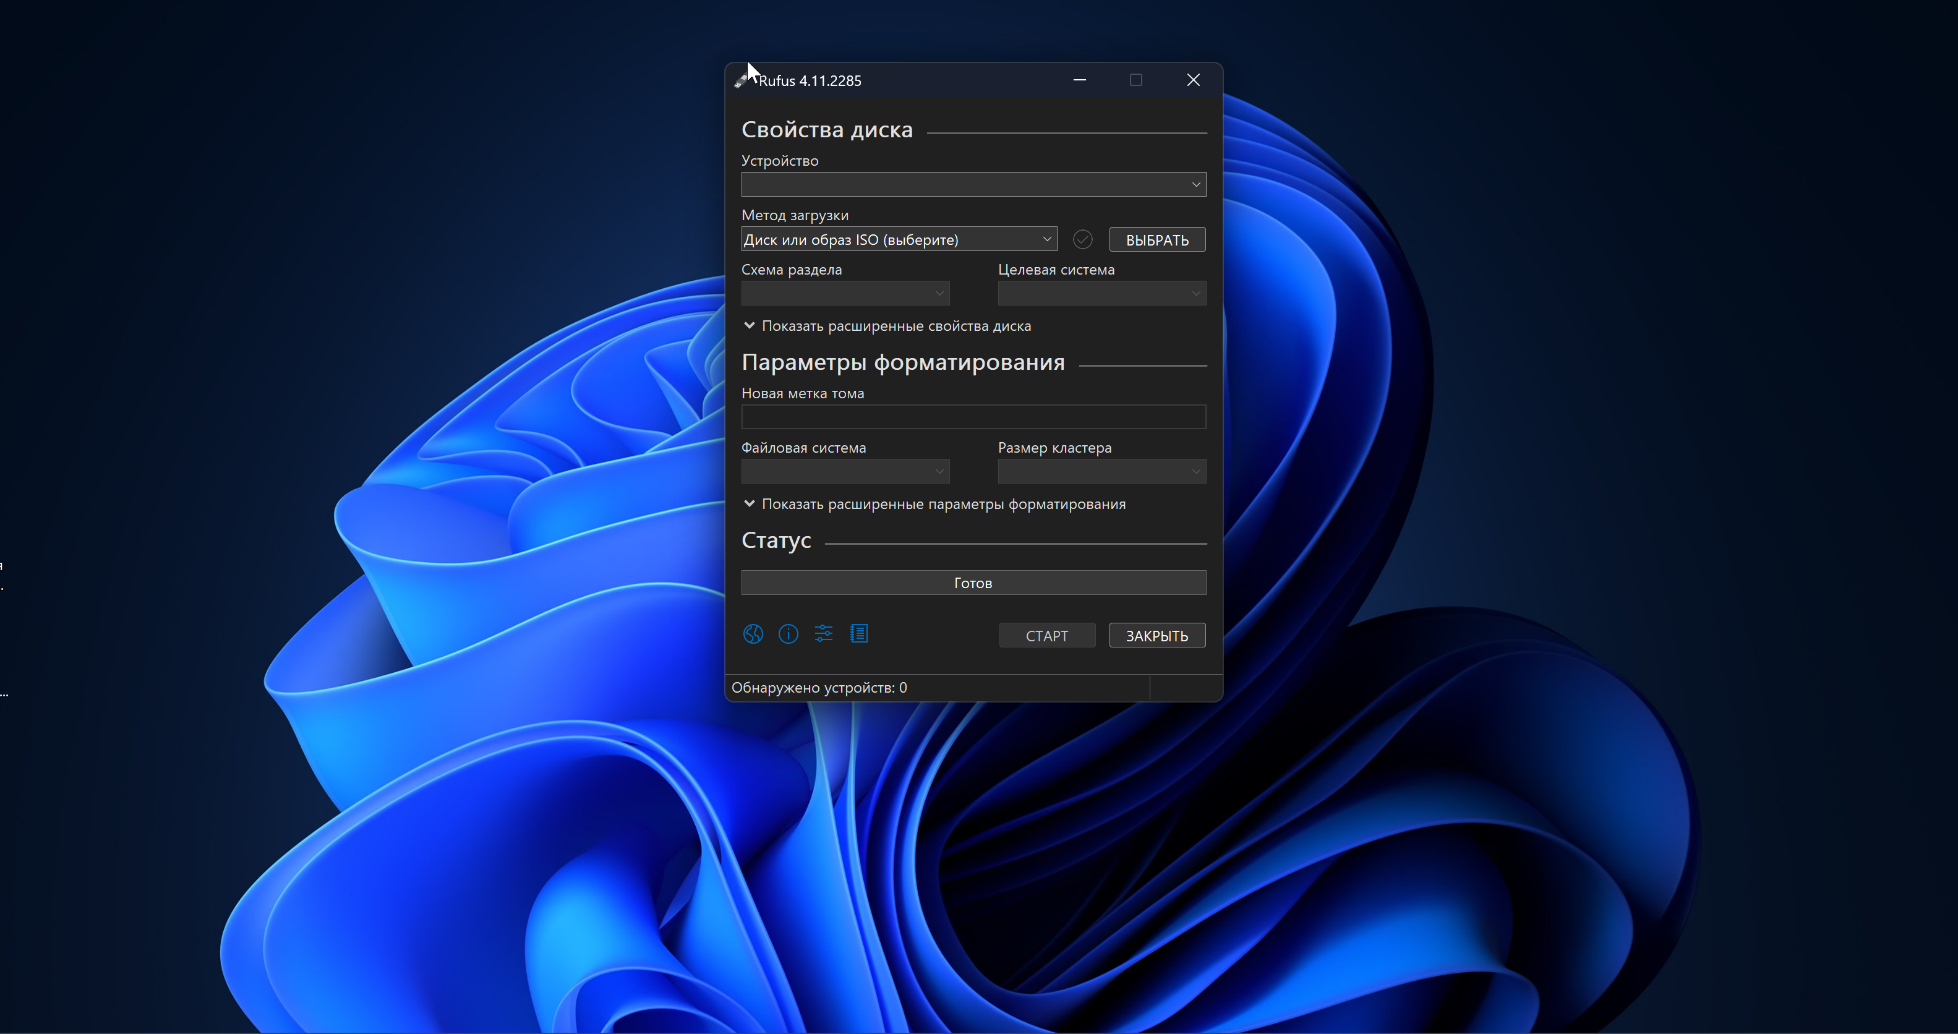Expand Показать расширенные свойства диска
This screenshot has height=1034, width=1958.
(887, 326)
